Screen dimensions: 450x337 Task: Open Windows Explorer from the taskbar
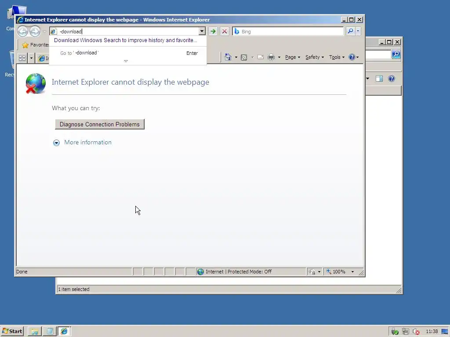[x=35, y=332]
